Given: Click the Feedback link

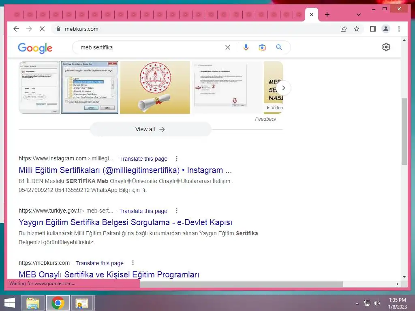Looking at the screenshot, I should pyautogui.click(x=266, y=119).
